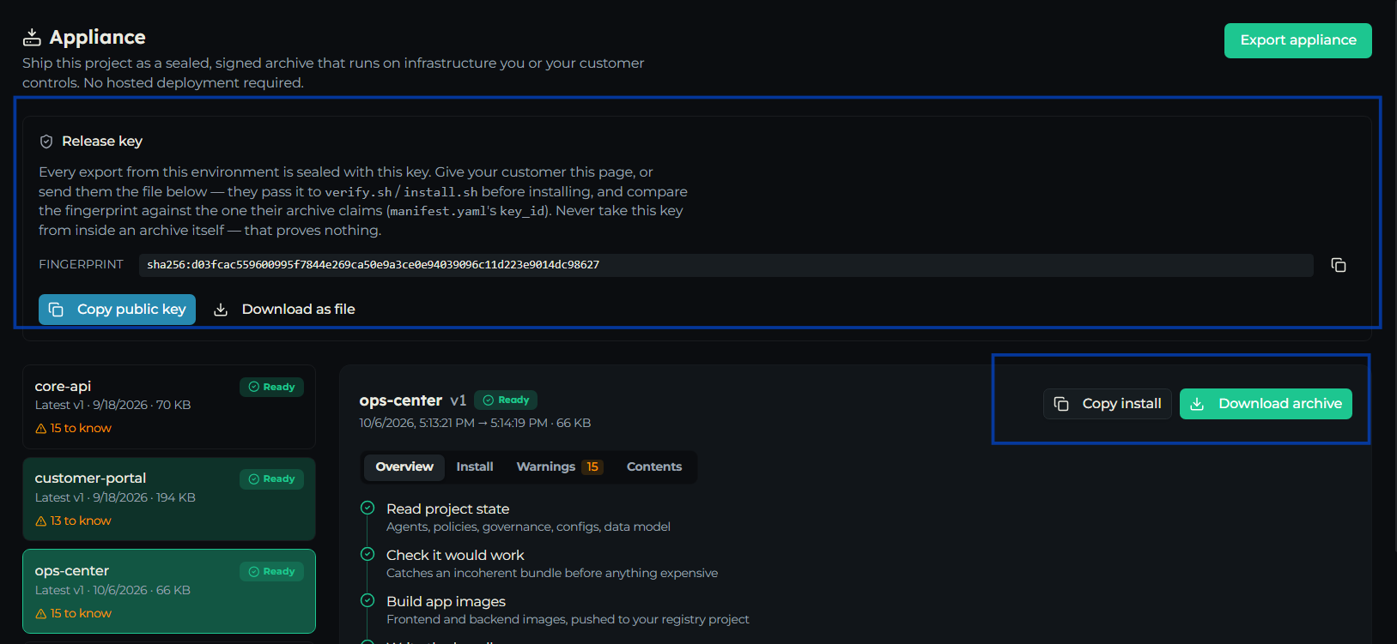Screen dimensions: 1397x644
Task: Click the Appliance header icon
Action: click(32, 37)
